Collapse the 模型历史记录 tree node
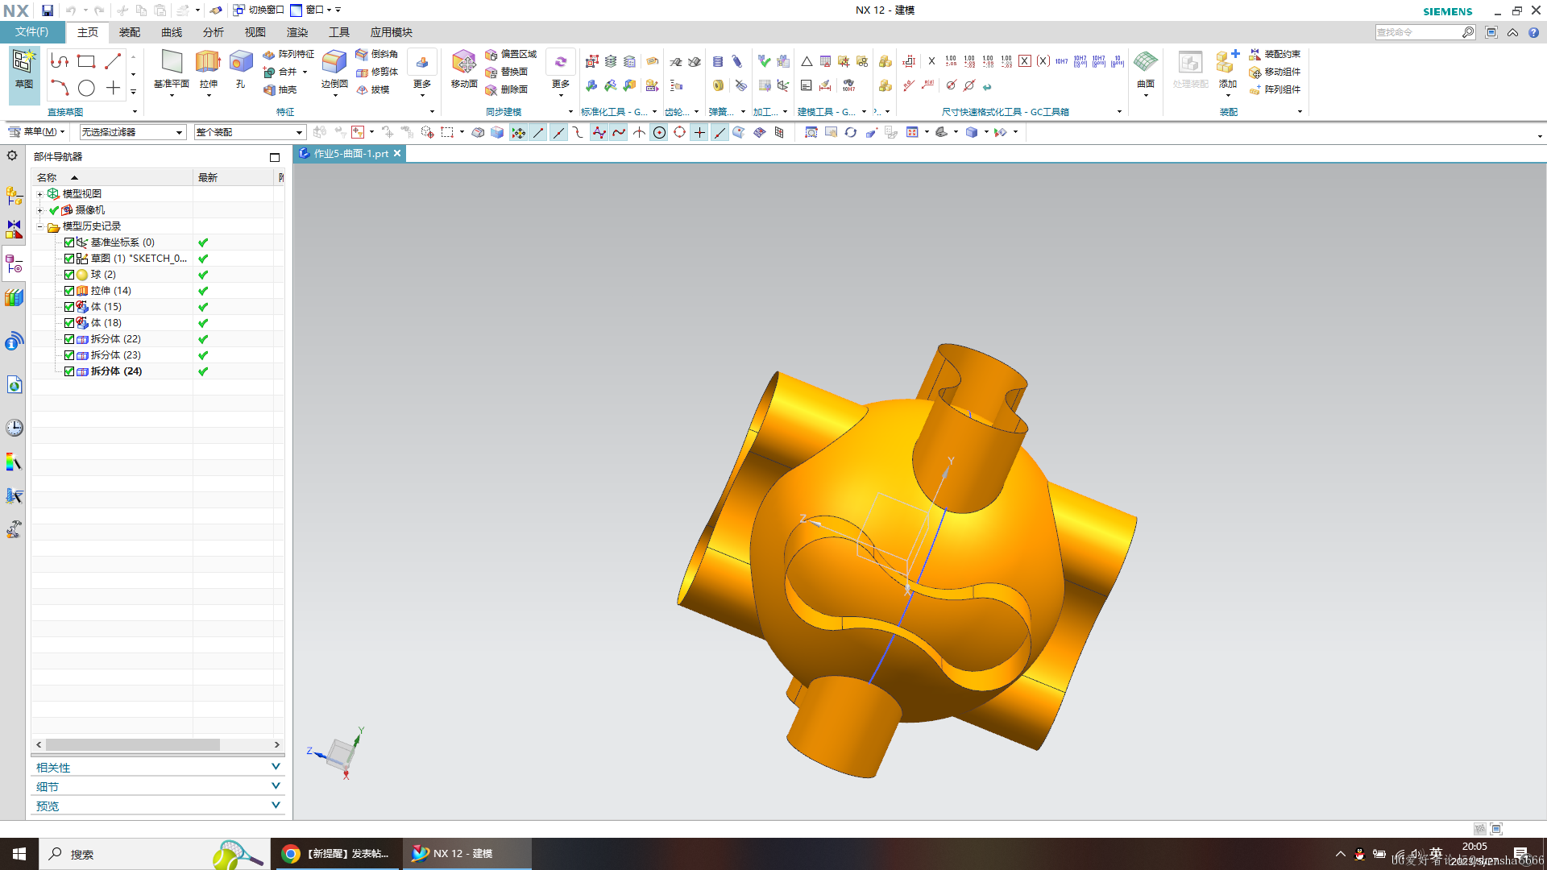 click(39, 226)
